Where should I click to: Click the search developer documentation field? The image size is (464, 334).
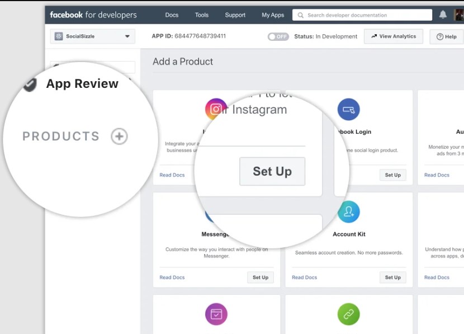tap(363, 15)
